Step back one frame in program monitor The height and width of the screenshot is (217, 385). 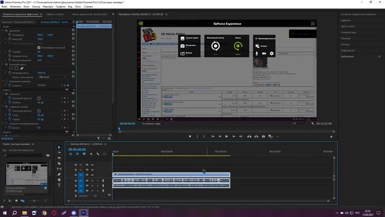(220, 136)
